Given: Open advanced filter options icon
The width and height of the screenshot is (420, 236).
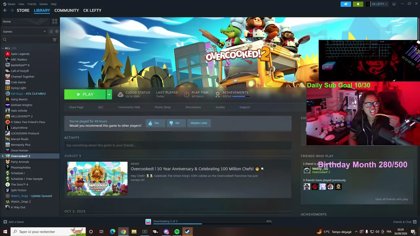Looking at the screenshot, I should 54,40.
